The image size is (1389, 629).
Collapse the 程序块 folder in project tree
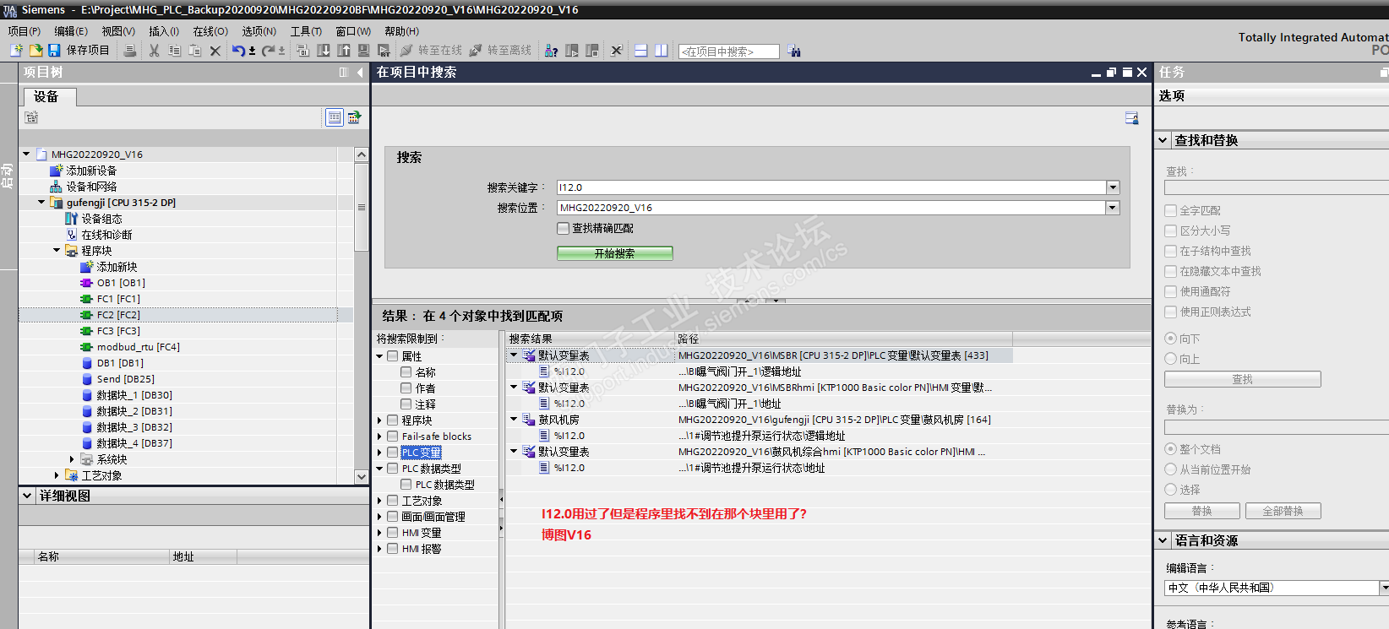pyautogui.click(x=57, y=251)
